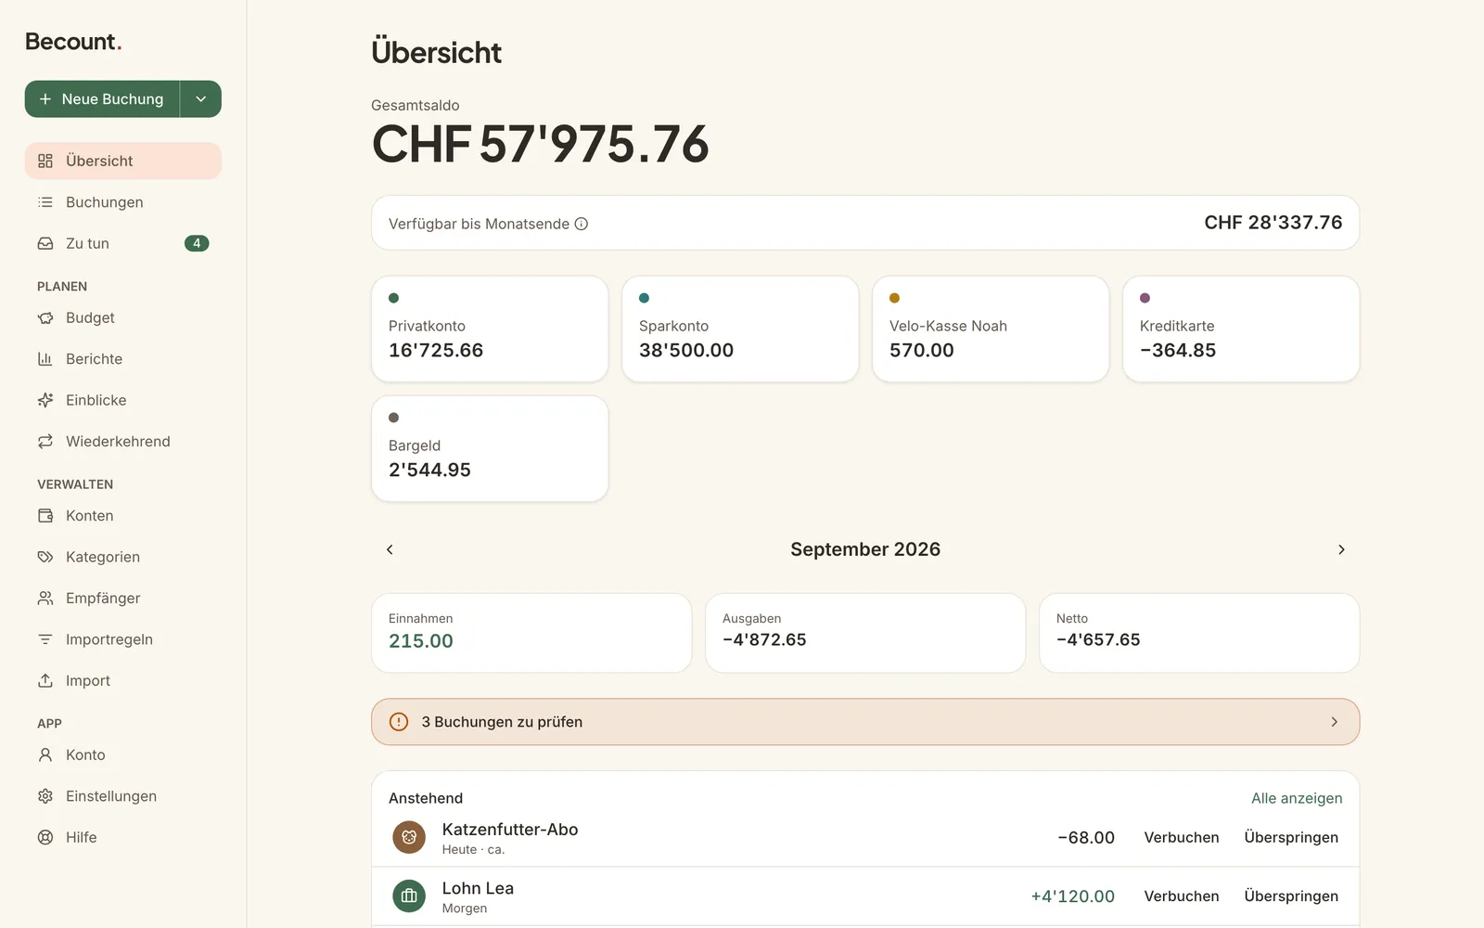
Task: Click the Lohn Lea briefcase icon
Action: tap(409, 896)
